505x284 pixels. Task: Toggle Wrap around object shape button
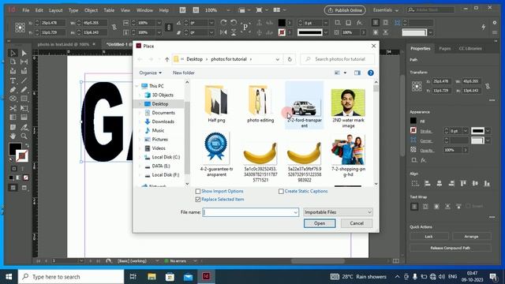(436, 207)
